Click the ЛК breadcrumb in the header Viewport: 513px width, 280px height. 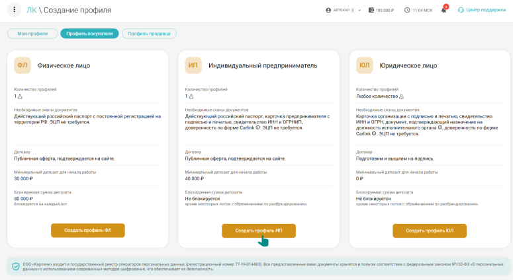click(x=31, y=11)
